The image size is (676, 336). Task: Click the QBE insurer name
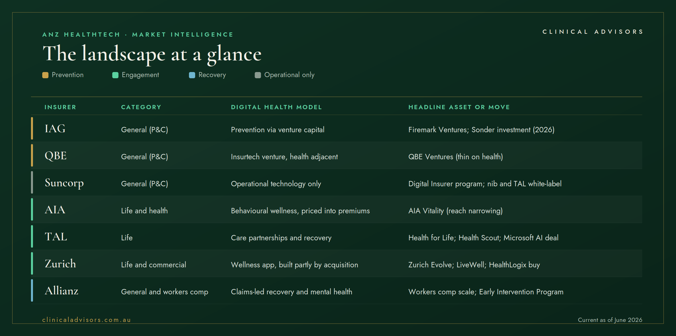coord(56,156)
